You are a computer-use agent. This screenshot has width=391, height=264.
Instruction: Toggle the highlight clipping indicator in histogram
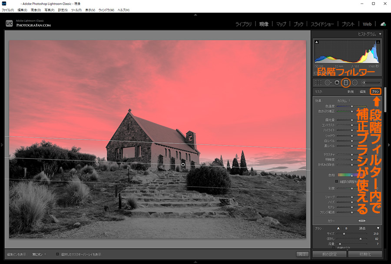[378, 42]
